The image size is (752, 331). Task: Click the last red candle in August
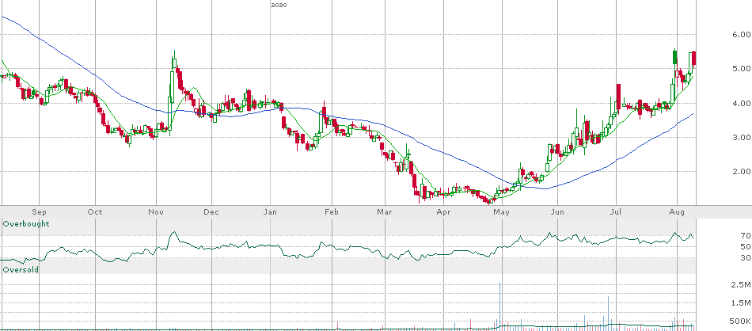tap(694, 59)
